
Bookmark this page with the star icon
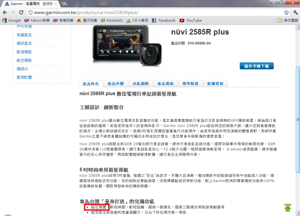pos(286,13)
